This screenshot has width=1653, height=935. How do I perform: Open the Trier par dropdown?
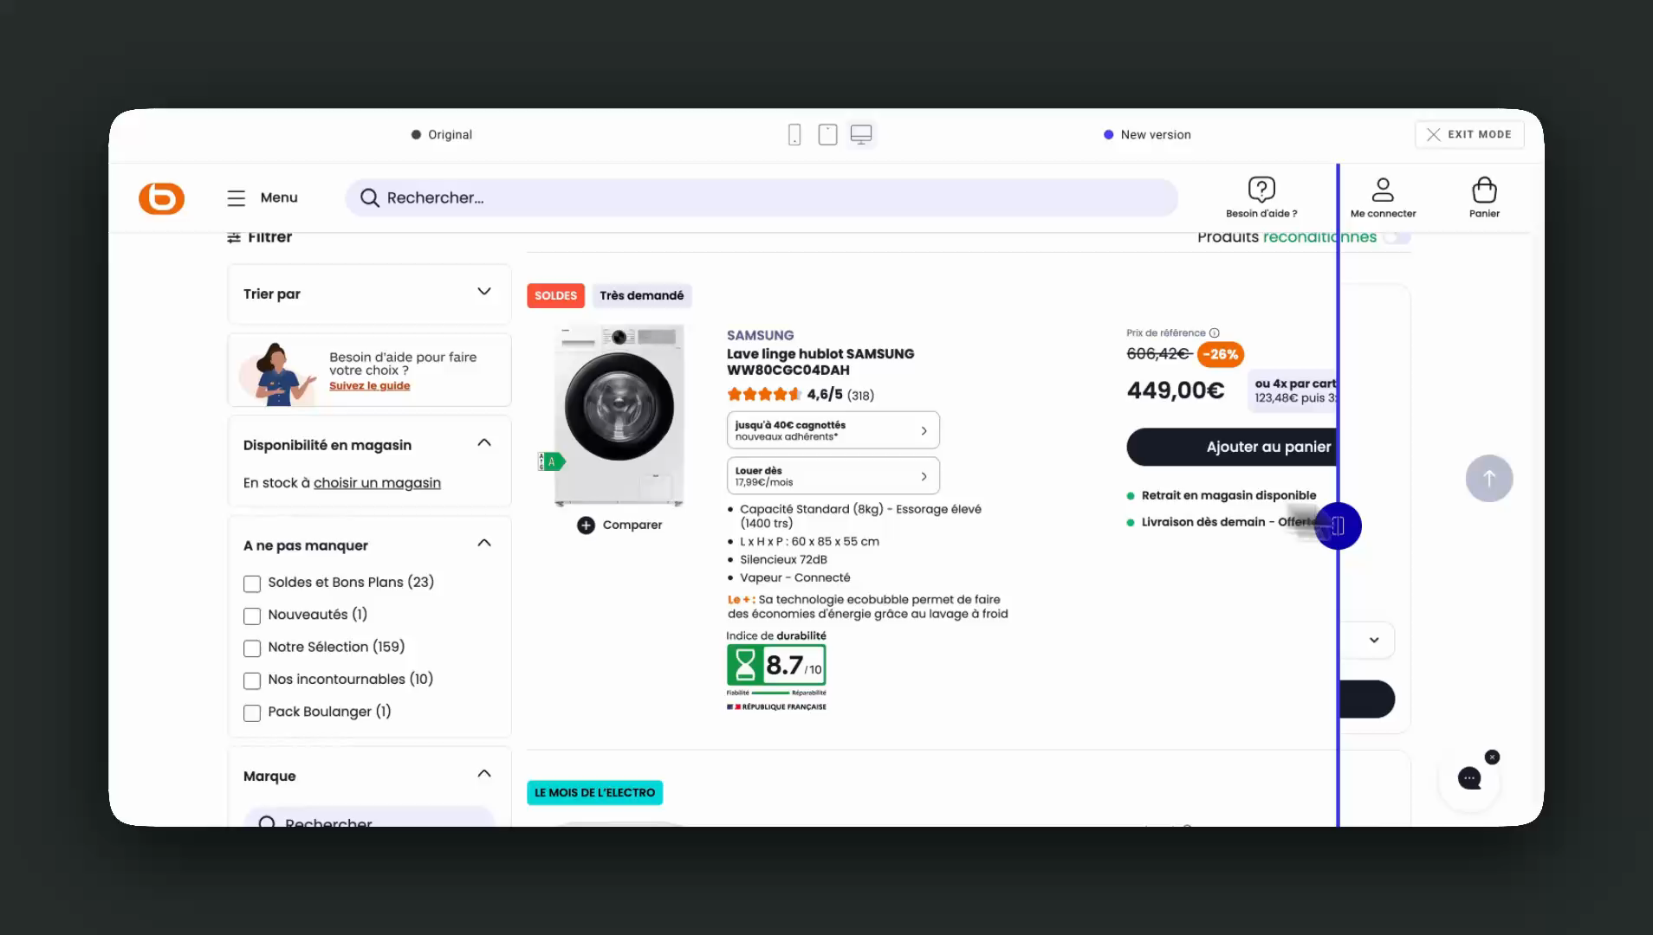(370, 294)
